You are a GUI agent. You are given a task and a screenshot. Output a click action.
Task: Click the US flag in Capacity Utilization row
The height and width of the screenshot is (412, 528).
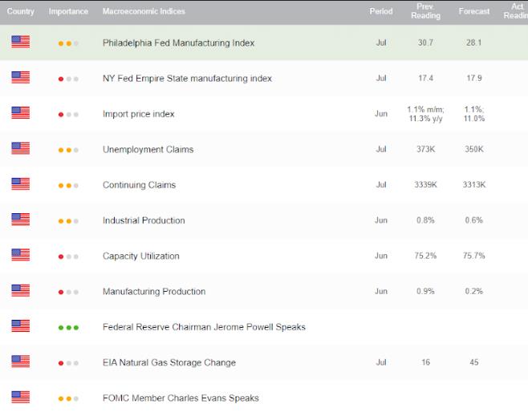[x=21, y=255]
